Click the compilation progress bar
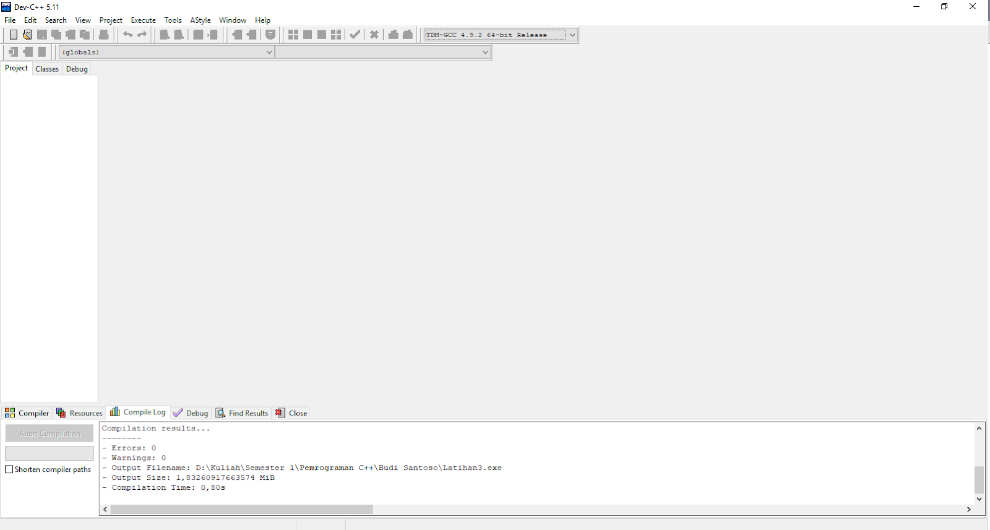The width and height of the screenshot is (990, 530). click(49, 453)
